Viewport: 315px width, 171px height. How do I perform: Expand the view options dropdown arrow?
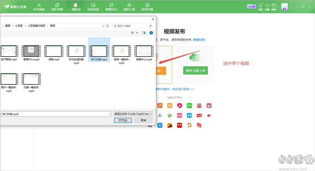pyautogui.click(x=137, y=33)
